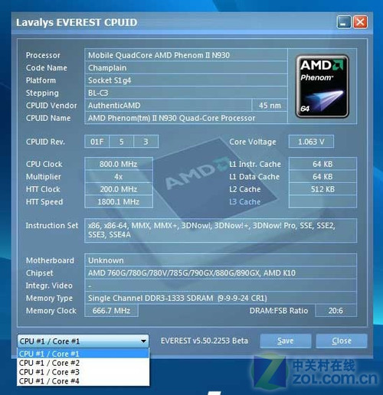
Task: Click the empty L3 Cache value field
Action: coord(322,201)
